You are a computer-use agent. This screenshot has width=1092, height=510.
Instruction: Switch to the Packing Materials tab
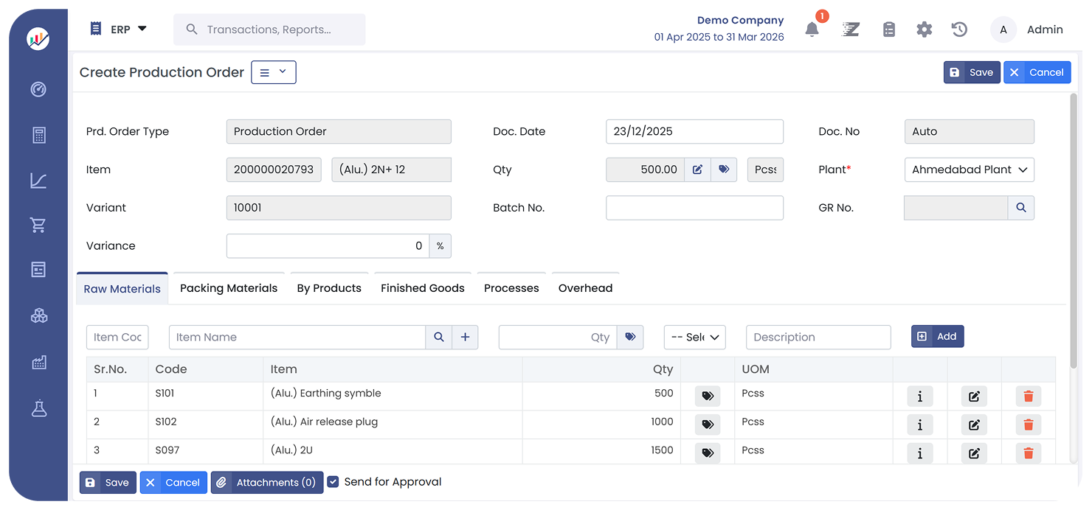(x=229, y=288)
